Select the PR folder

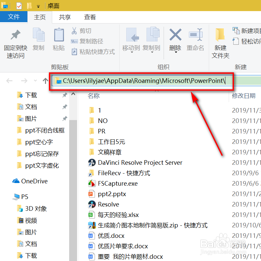click(97, 131)
